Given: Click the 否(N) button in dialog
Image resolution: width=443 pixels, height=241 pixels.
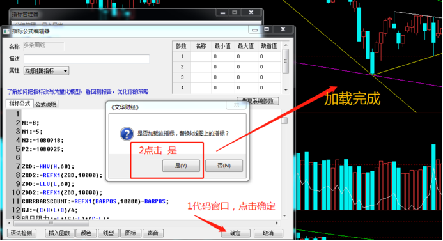Looking at the screenshot, I should pyautogui.click(x=224, y=166).
